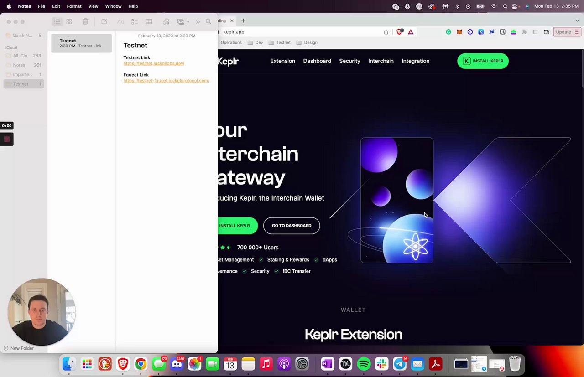
Task: Open the Help menu
Action: click(x=133, y=6)
